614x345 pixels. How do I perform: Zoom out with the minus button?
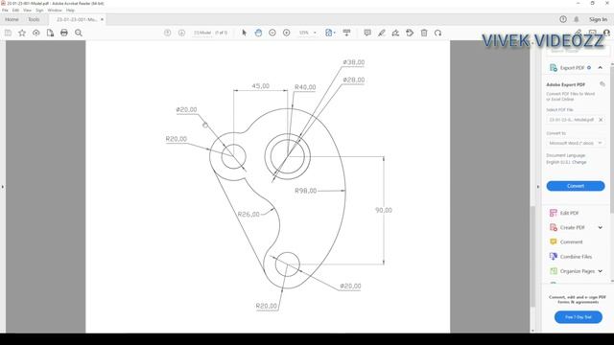pos(272,33)
